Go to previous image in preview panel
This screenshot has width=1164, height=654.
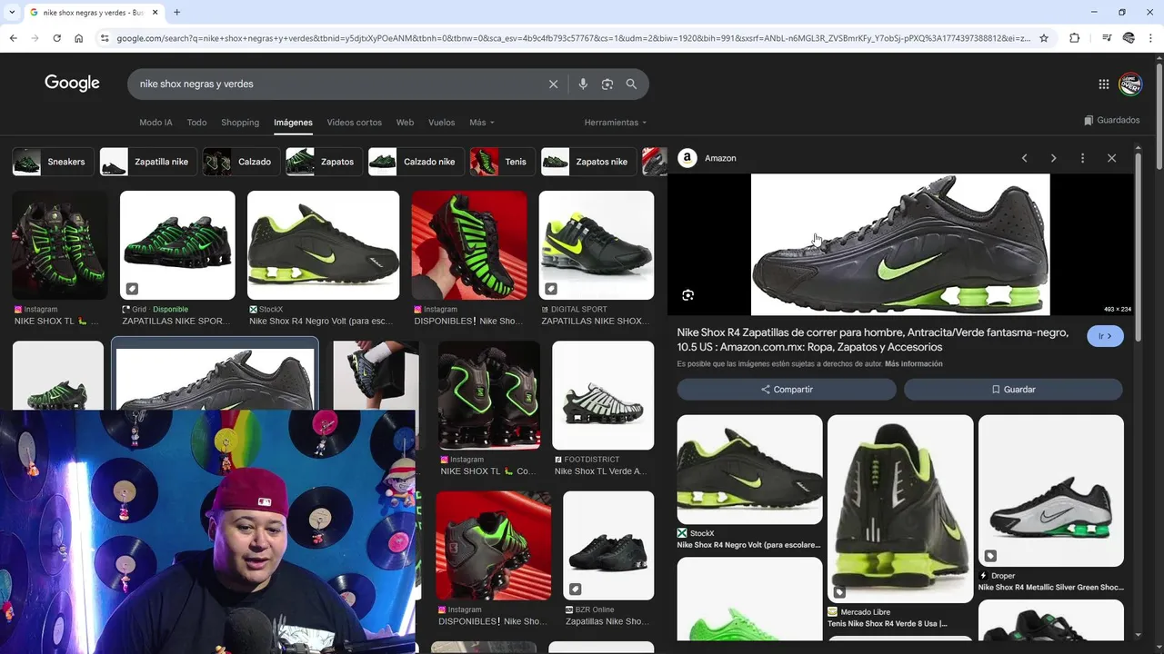[1024, 158]
